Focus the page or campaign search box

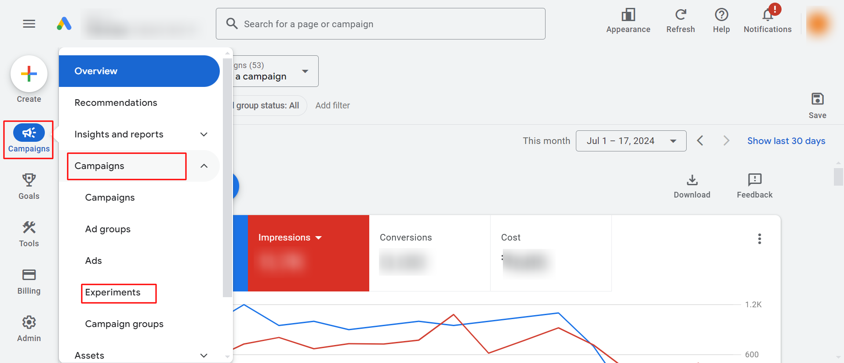381,24
